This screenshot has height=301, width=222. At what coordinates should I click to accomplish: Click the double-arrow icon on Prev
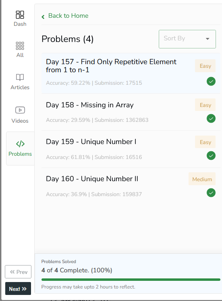(12, 272)
